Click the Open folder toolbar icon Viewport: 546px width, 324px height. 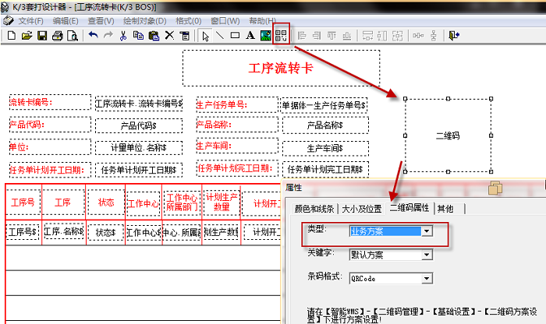click(x=27, y=35)
